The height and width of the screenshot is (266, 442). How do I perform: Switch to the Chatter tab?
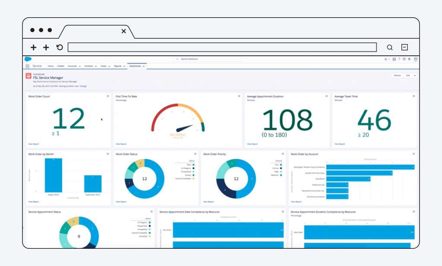coord(60,66)
